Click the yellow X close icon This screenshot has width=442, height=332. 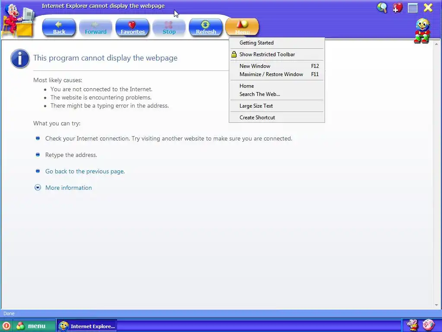tap(428, 8)
